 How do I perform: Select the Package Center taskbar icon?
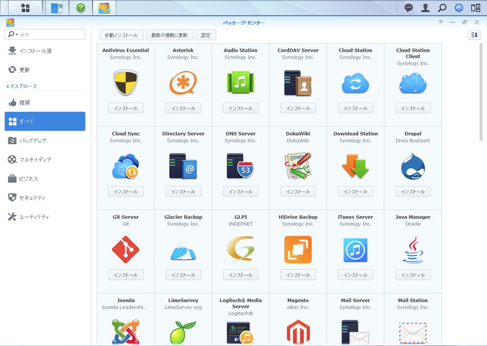tap(104, 8)
